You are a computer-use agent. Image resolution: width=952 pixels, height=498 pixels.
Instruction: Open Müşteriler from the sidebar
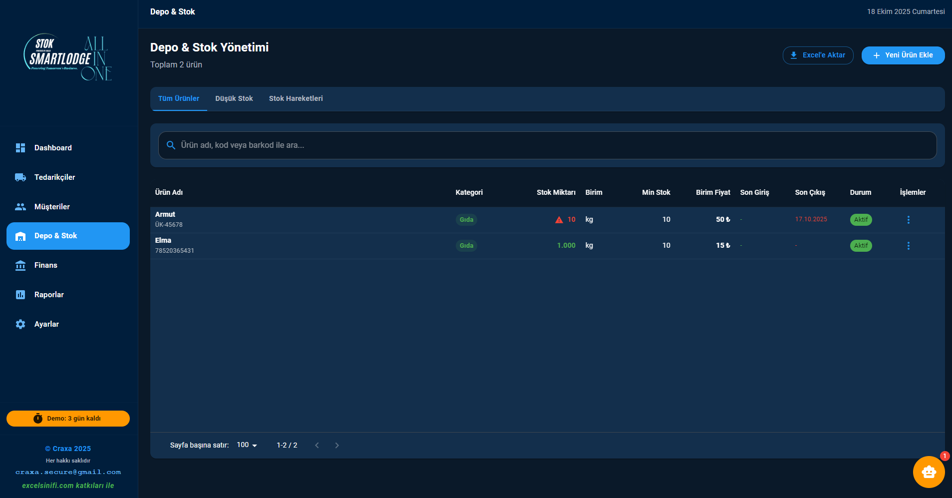[x=52, y=207]
